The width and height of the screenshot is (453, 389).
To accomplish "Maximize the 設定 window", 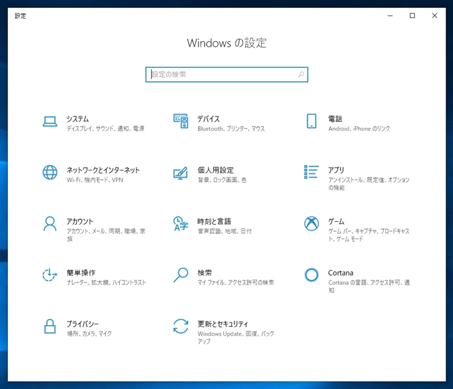I will coord(412,15).
